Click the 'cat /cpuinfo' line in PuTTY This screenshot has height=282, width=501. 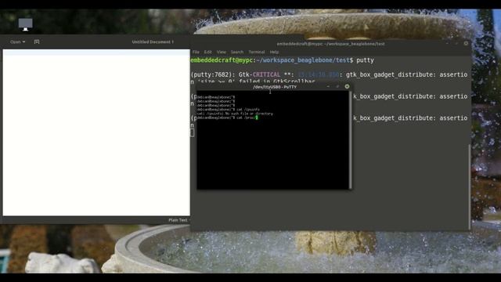point(228,110)
